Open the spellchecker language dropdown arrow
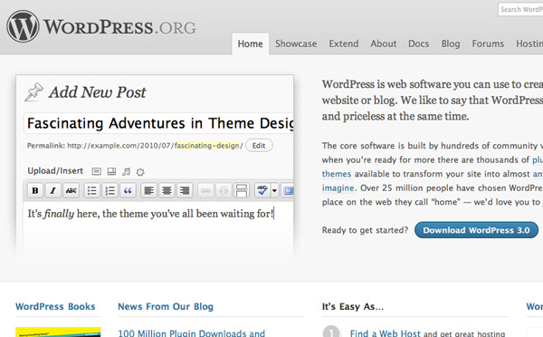The image size is (543, 337). coord(274,190)
